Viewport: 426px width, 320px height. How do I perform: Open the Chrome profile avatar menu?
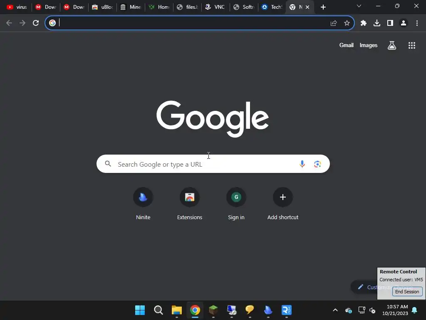pos(404,23)
